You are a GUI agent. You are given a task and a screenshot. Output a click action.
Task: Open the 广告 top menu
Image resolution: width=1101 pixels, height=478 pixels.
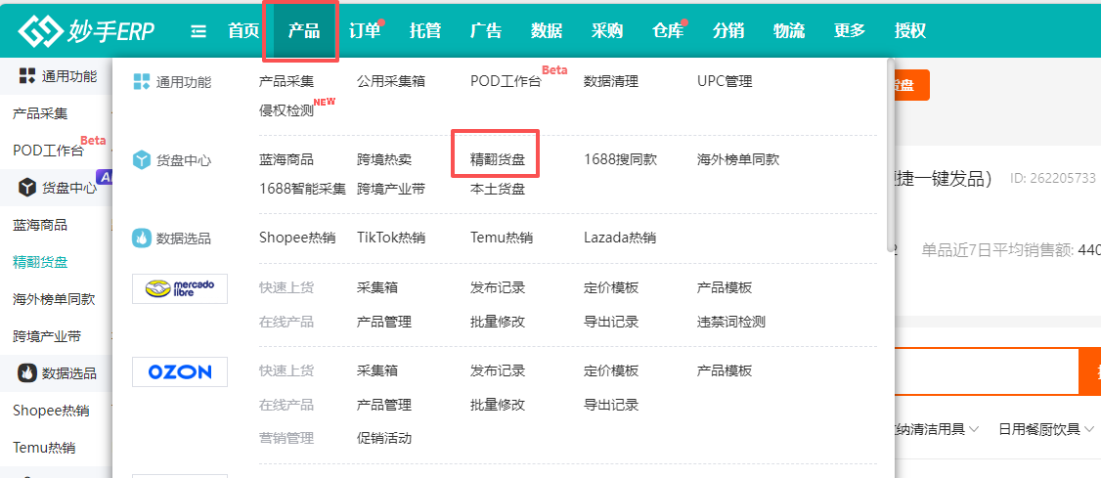pyautogui.click(x=486, y=31)
